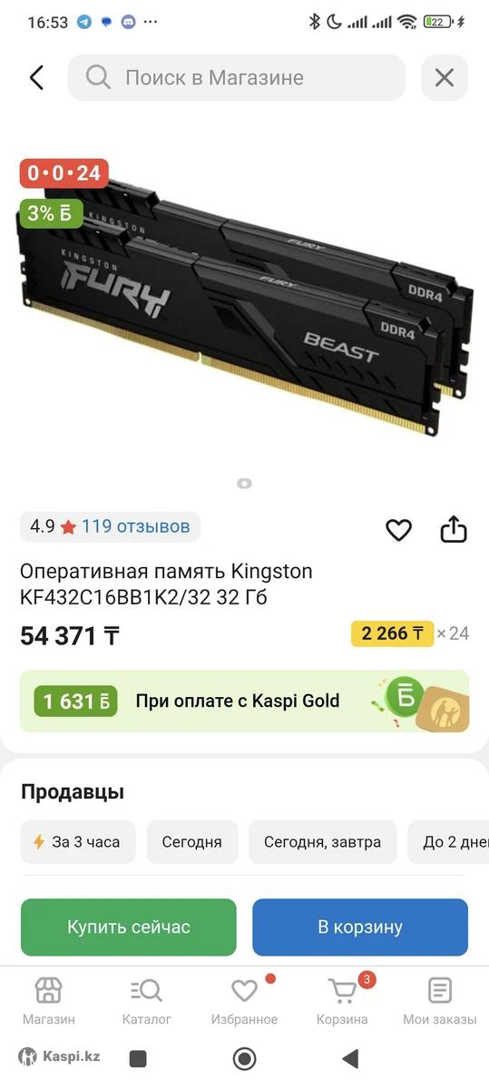Open Каталог in bottom navigation
Image resolution: width=489 pixels, height=1089 pixels.
coord(147,1001)
